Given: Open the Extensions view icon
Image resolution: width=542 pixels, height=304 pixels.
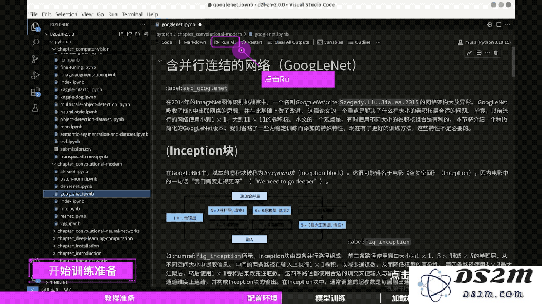Looking at the screenshot, I should (35, 92).
